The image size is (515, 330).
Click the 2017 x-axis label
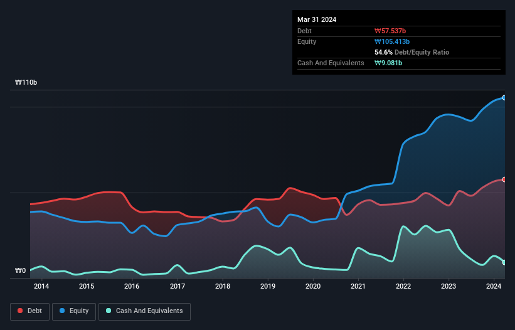178,286
